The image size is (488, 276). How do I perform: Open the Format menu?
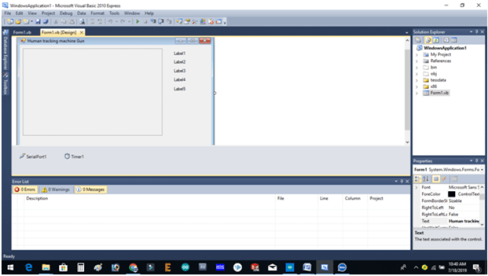coord(98,13)
